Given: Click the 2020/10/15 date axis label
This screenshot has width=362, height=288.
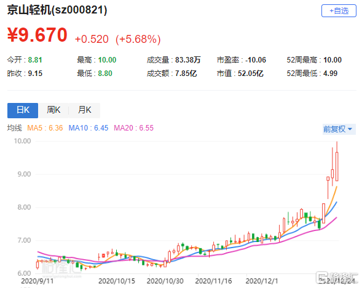Looking at the screenshot, I should pos(117,281).
